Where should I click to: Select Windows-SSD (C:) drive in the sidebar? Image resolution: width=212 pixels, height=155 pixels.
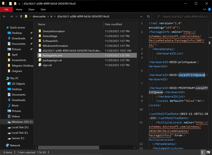click(x=22, y=122)
